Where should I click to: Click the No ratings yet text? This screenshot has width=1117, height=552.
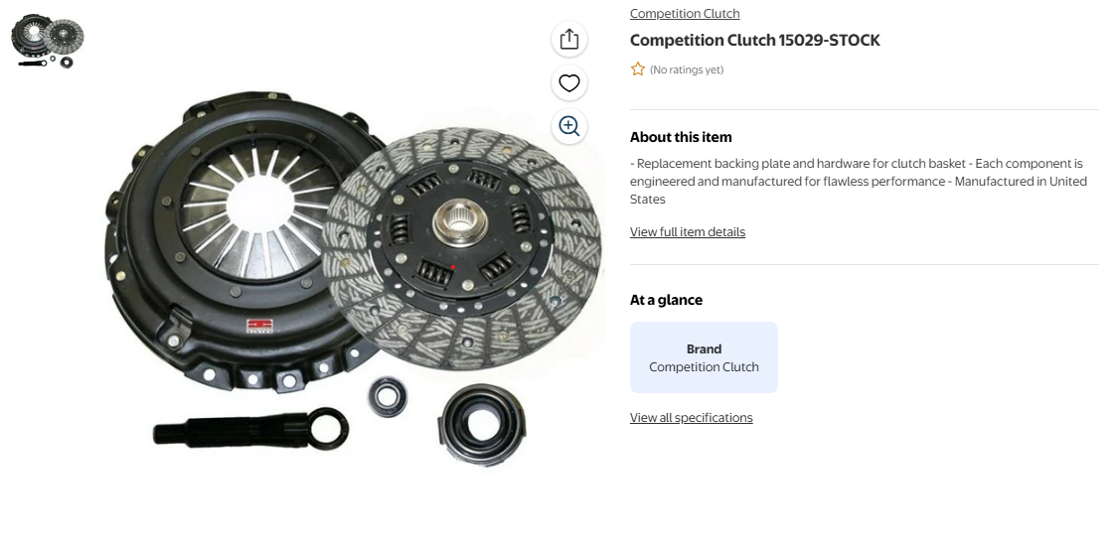687,69
